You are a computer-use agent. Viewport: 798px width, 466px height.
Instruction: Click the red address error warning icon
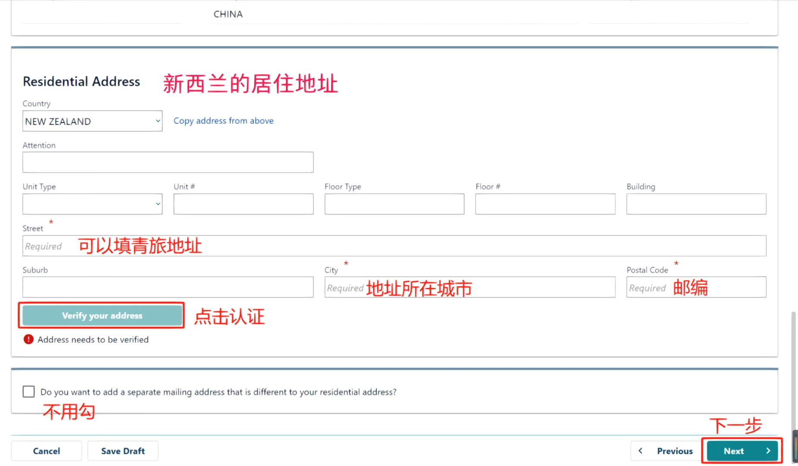(x=28, y=340)
